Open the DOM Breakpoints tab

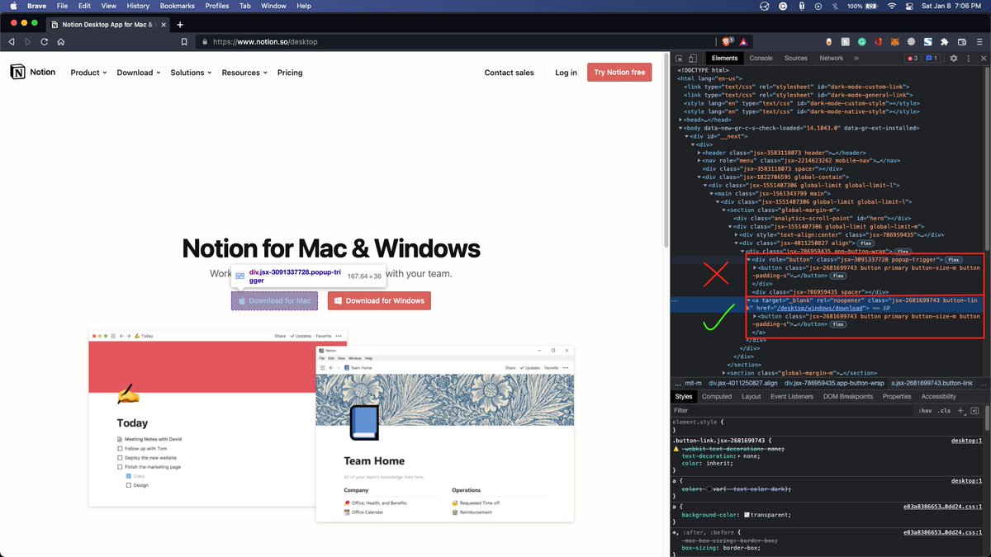(848, 397)
